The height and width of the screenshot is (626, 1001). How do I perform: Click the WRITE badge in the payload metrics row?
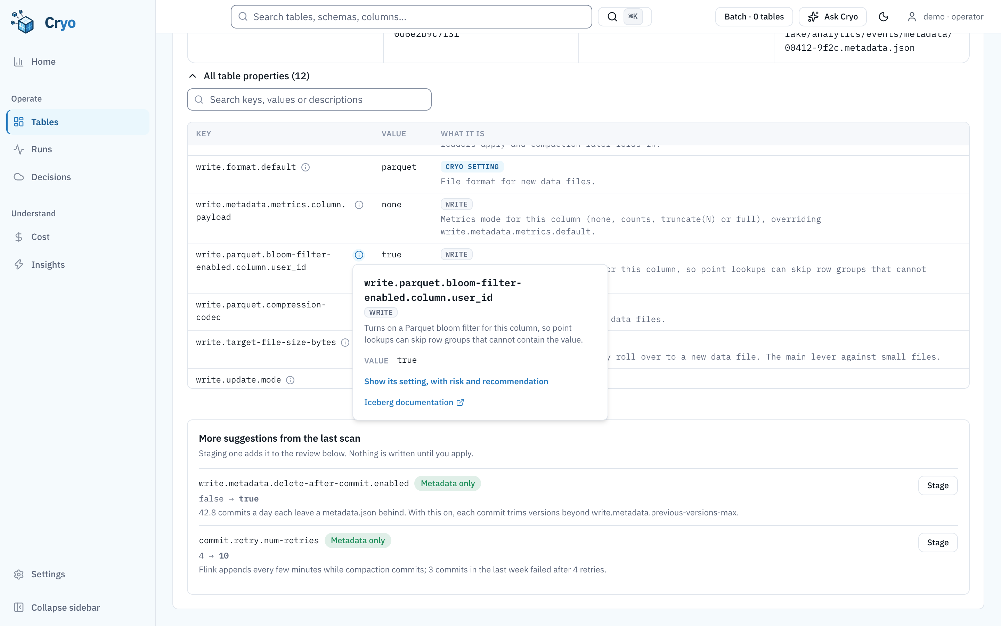point(456,204)
